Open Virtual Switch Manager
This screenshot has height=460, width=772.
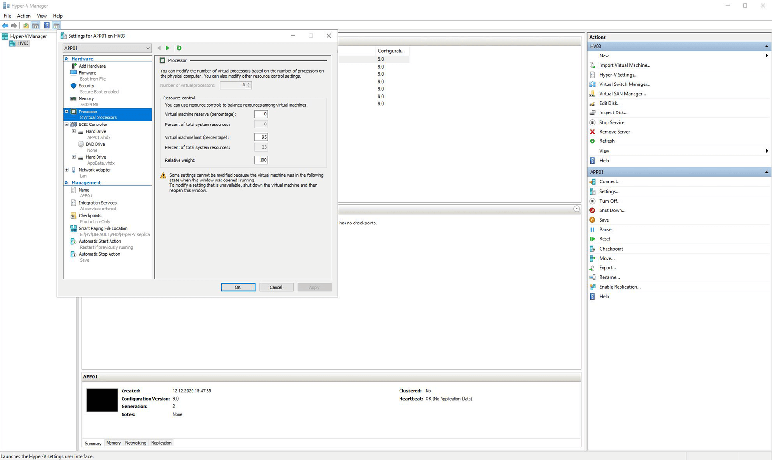pos(624,84)
